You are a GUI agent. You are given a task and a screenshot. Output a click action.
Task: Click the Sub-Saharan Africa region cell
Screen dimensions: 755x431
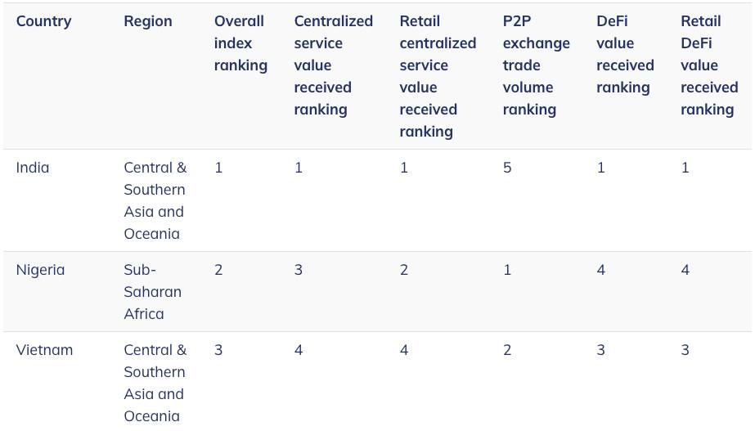(x=153, y=292)
